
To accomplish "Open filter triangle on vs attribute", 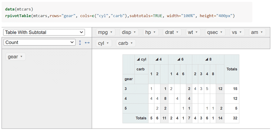I will coord(241,32).
